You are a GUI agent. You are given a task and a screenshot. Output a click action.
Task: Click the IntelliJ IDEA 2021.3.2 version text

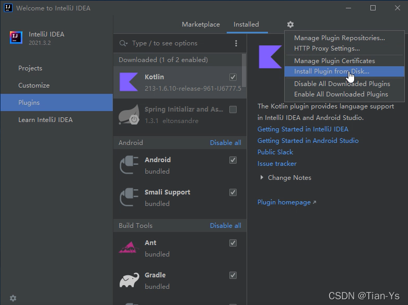click(x=40, y=43)
